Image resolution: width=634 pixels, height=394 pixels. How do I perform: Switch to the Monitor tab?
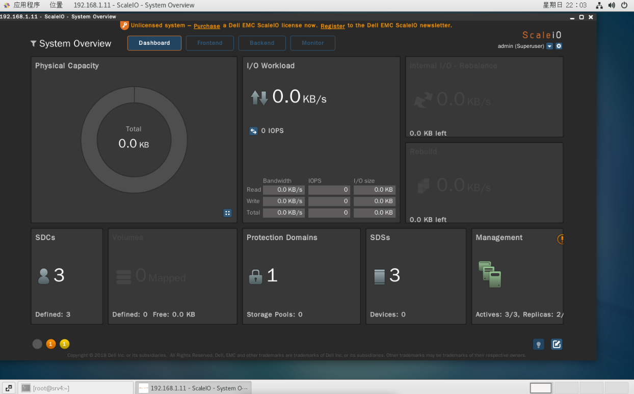coord(313,43)
